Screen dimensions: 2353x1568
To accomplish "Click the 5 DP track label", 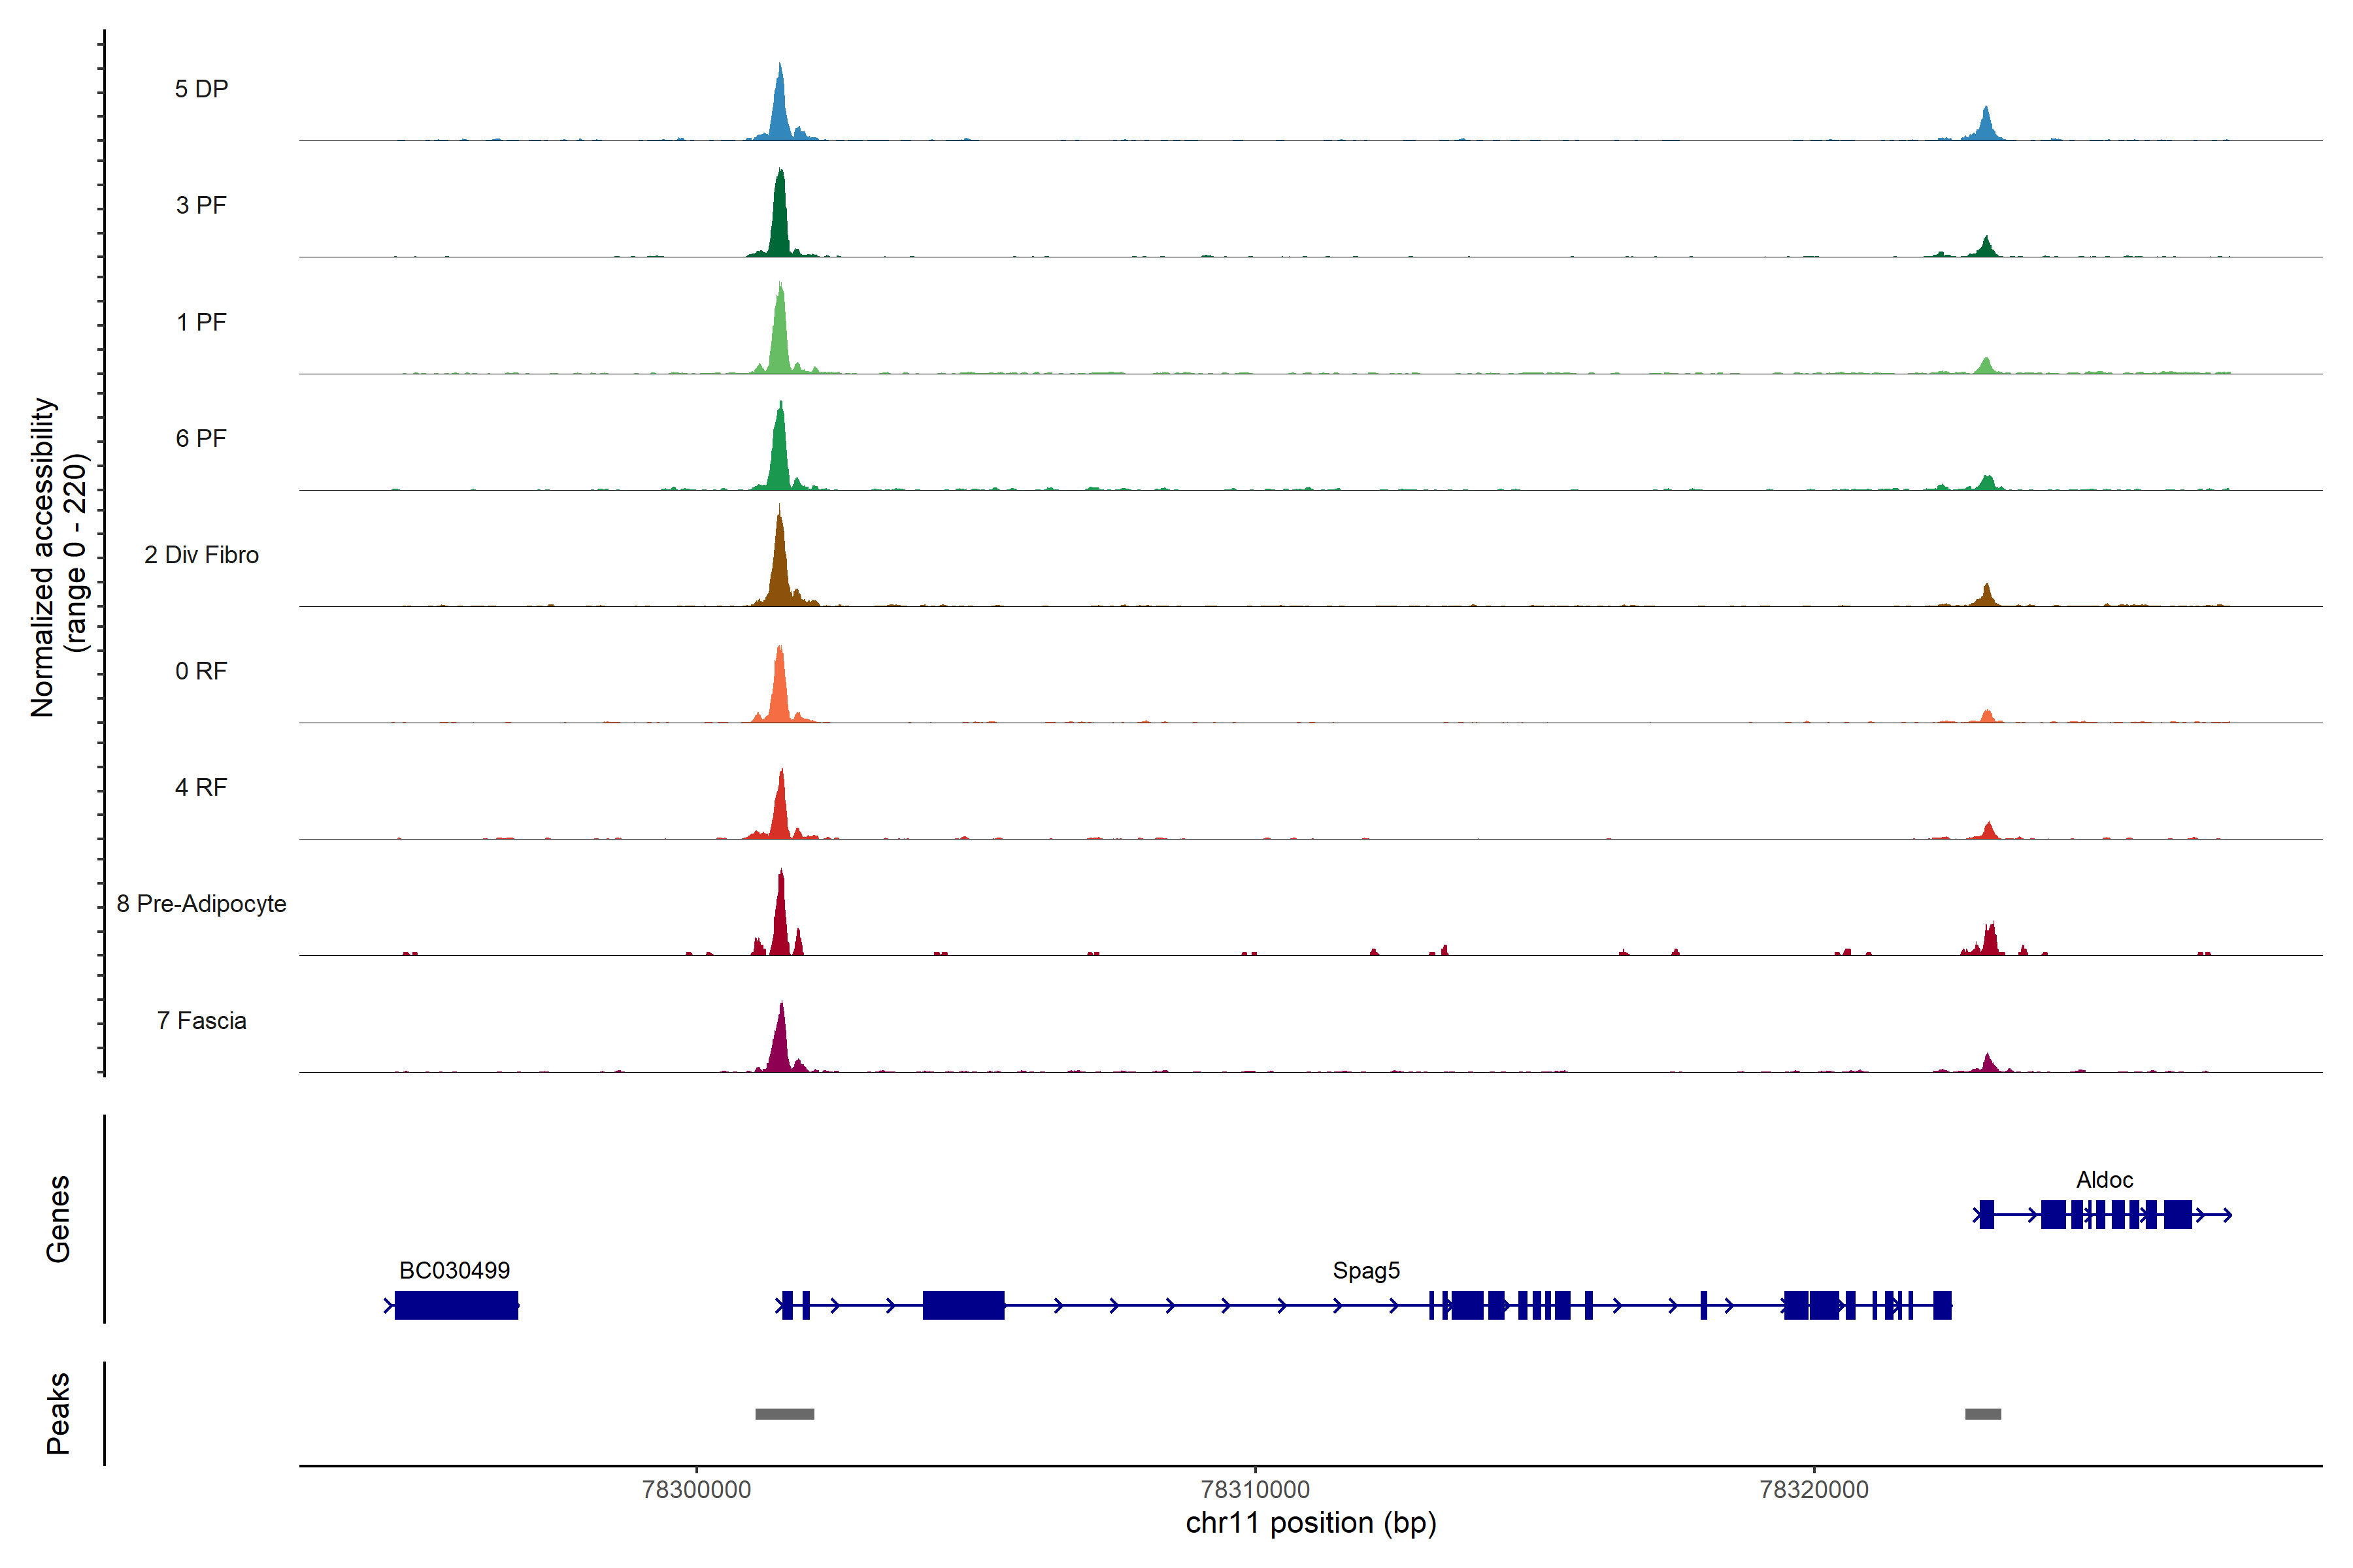I will click(201, 89).
